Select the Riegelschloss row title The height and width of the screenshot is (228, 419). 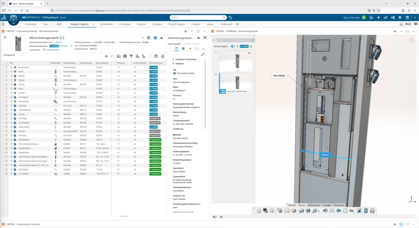click(x=24, y=148)
